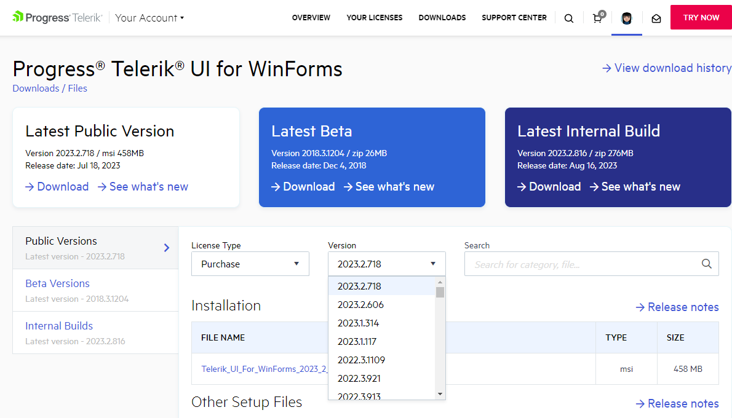This screenshot has width=732, height=418.
Task: Select version 2022.3.1109 from list
Action: pyautogui.click(x=361, y=360)
